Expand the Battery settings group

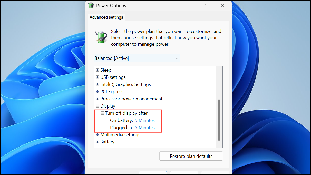pos(97,142)
